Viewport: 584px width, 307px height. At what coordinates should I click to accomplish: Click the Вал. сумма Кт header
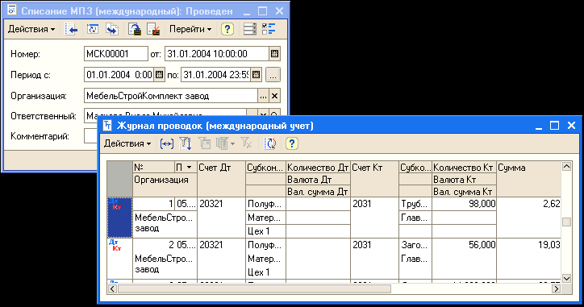click(x=464, y=191)
